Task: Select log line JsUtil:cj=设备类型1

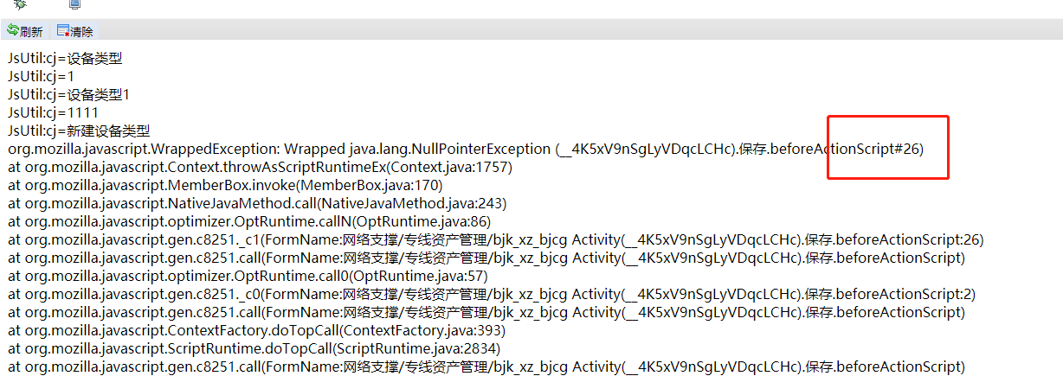Action: coord(69,94)
